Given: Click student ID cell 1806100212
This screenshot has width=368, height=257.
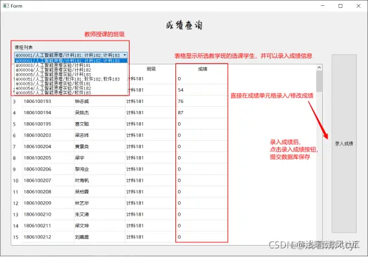Looking at the screenshot, I should (48, 237).
